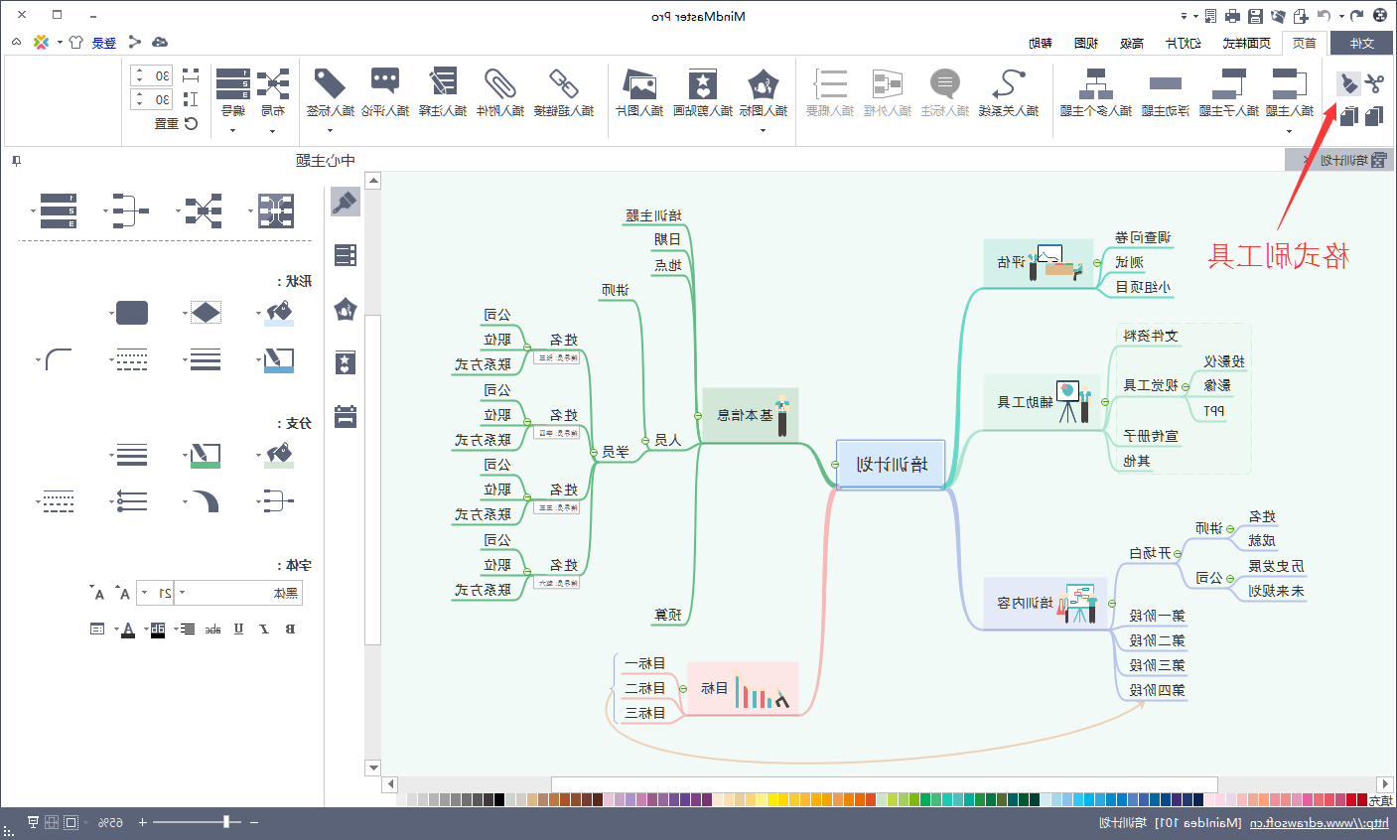Open 插入剪贴画 clipart inserter
Image resolution: width=1397 pixels, height=840 pixels.
[x=703, y=92]
